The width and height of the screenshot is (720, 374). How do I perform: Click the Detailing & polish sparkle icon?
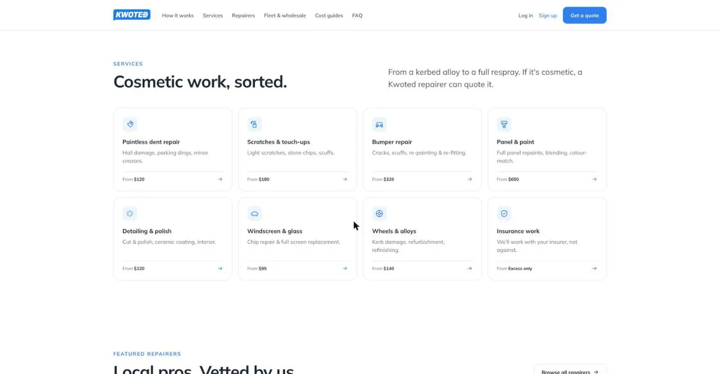[130, 214]
